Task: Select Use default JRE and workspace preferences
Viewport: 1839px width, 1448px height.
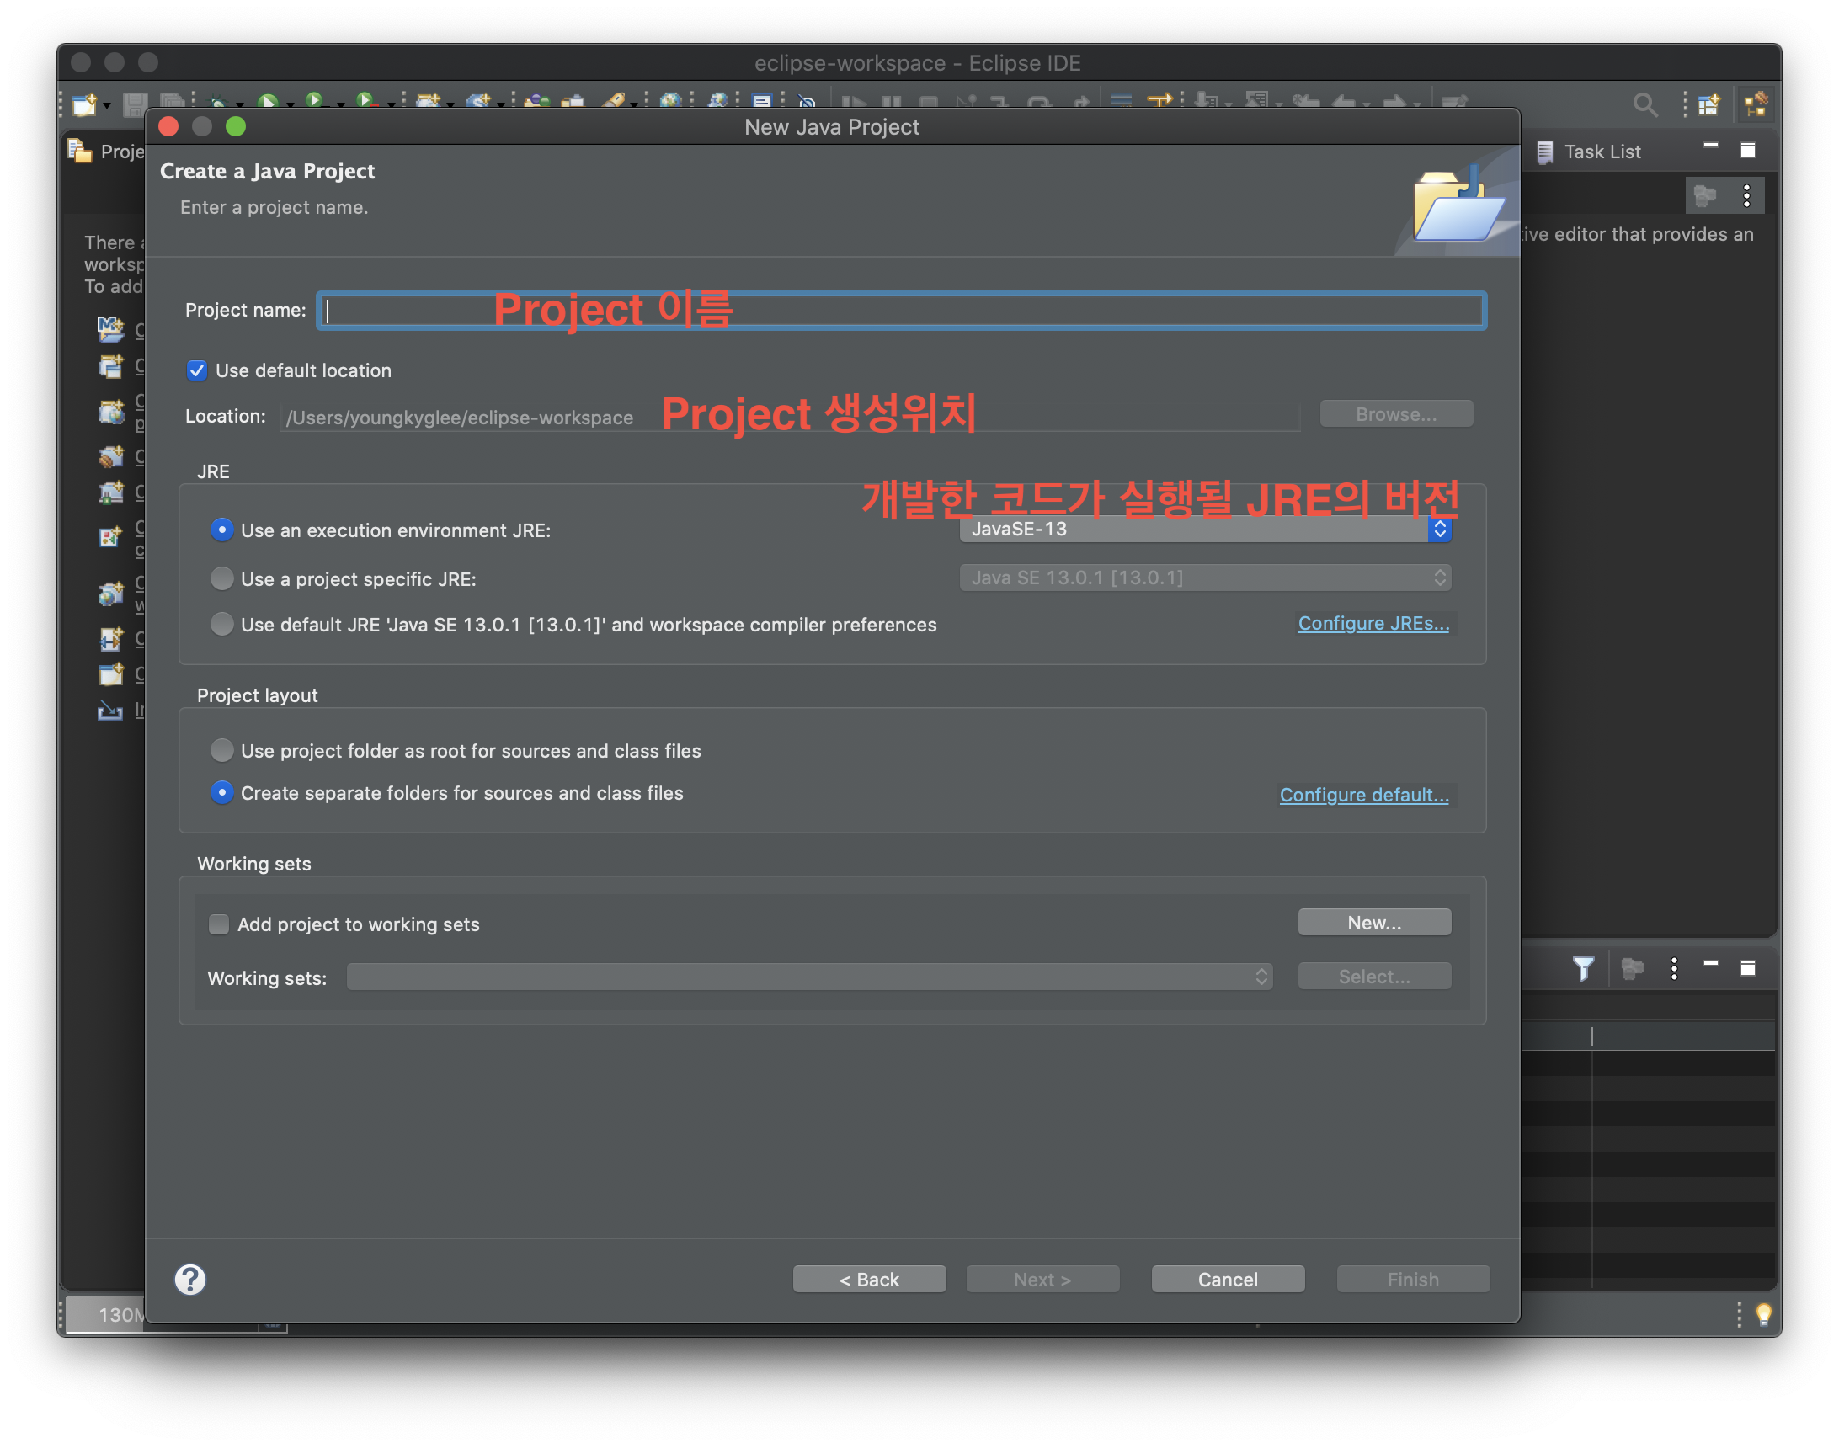Action: pos(222,624)
